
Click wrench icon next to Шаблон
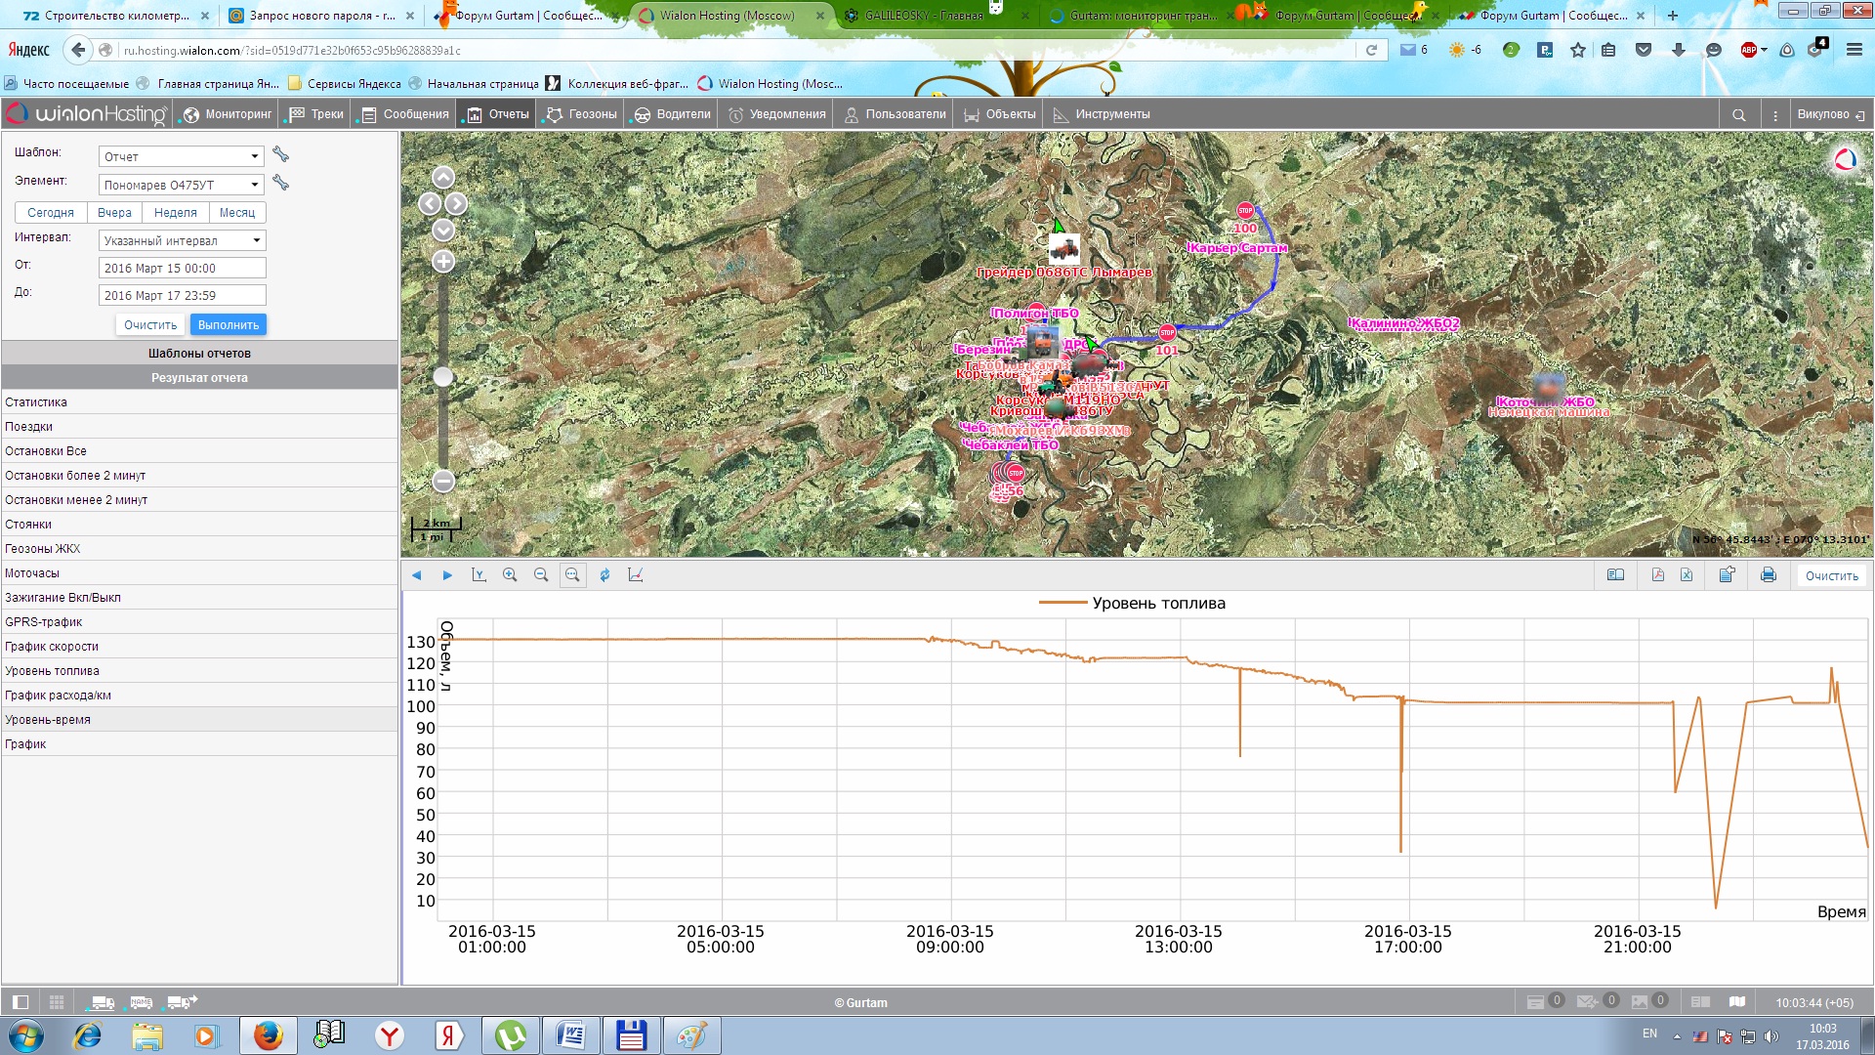point(280,155)
